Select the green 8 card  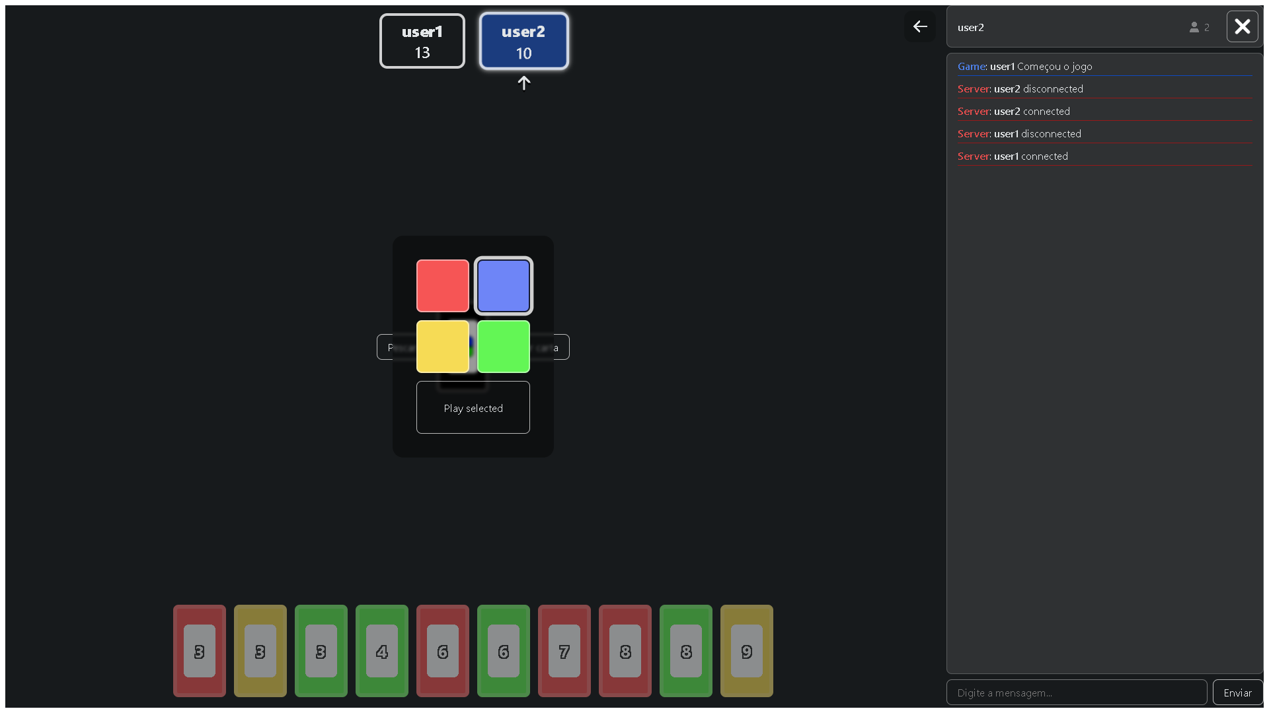pyautogui.click(x=685, y=651)
